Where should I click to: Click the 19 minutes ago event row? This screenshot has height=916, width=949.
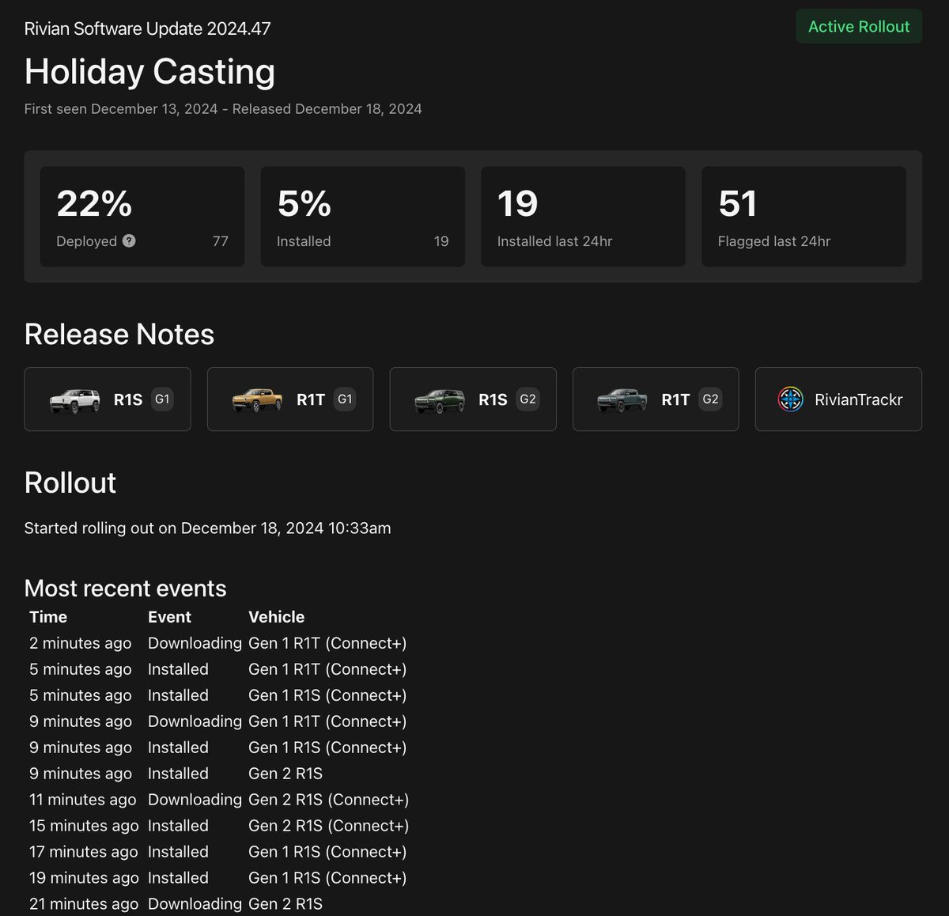click(218, 878)
